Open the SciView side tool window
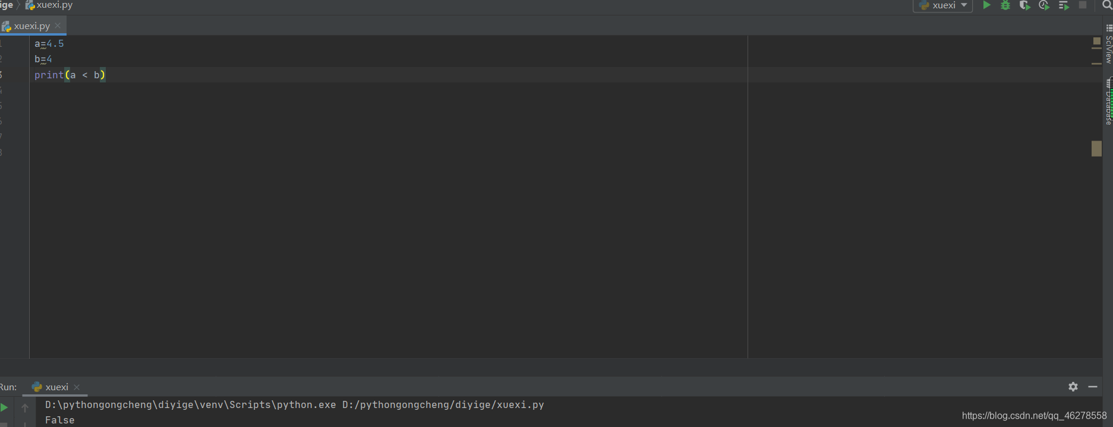The image size is (1113, 427). tap(1109, 44)
